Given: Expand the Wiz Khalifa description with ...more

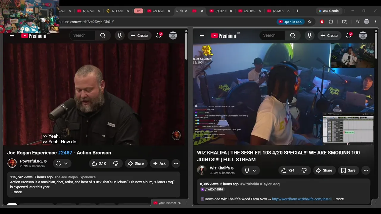Looking at the screenshot, I should [338, 199].
